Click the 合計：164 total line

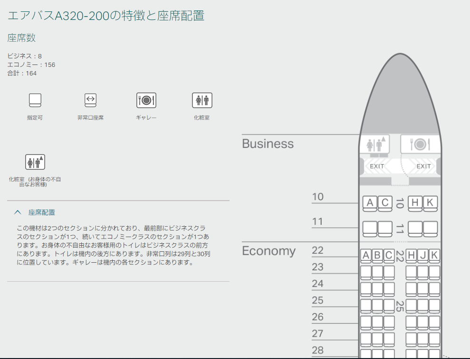(x=22, y=74)
